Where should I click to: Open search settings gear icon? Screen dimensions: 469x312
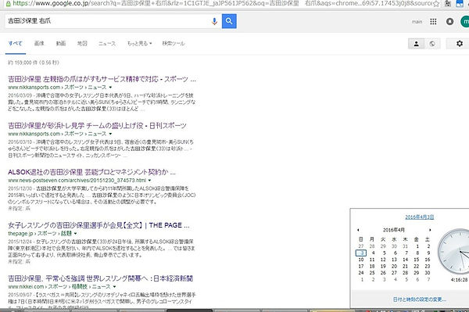(460, 44)
